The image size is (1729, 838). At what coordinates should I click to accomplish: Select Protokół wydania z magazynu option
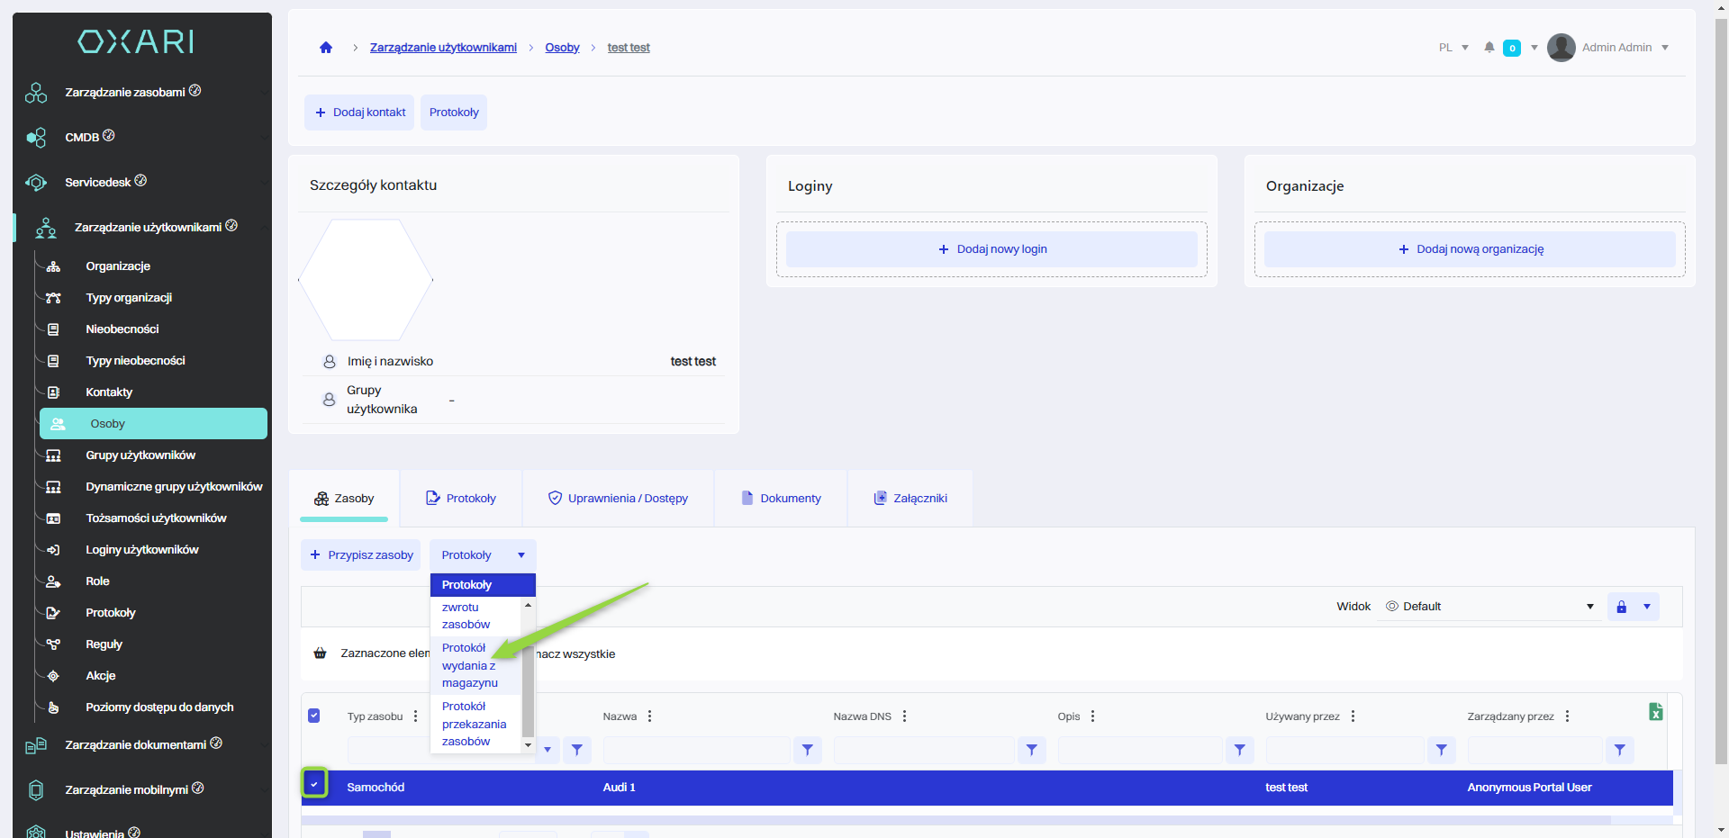pyautogui.click(x=469, y=665)
